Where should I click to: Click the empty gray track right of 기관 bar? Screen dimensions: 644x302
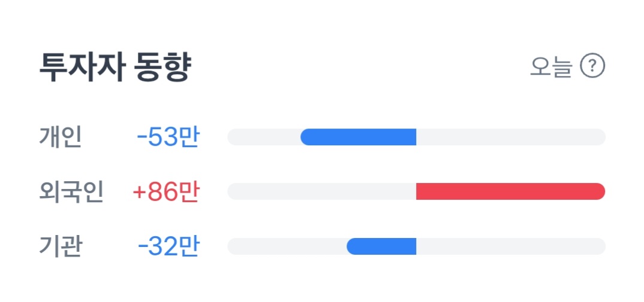tap(510, 246)
